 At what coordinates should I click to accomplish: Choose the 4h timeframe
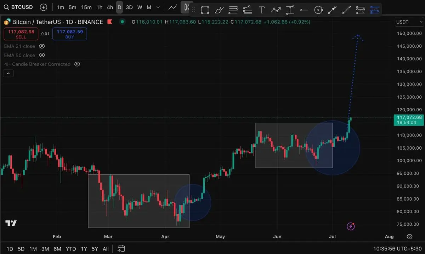(x=110, y=7)
